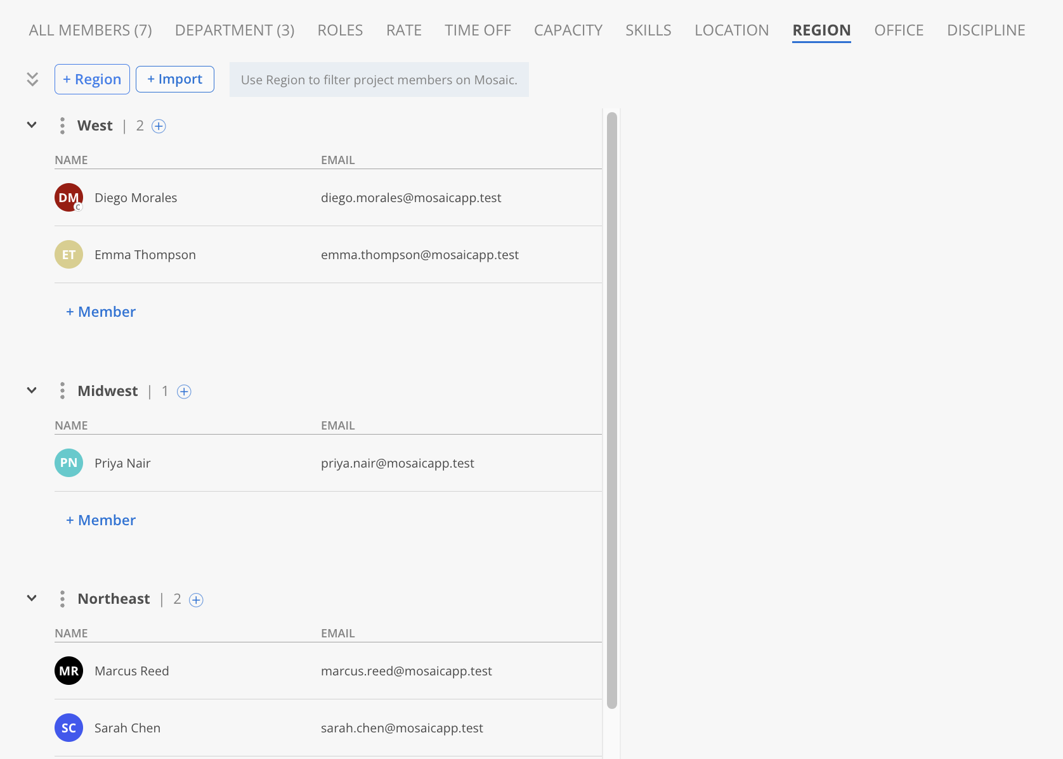1063x759 pixels.
Task: Click the West region title
Action: coord(95,125)
